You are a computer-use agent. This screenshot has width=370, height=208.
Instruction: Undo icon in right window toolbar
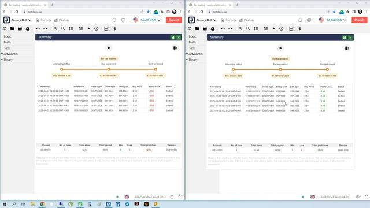coord(223,28)
